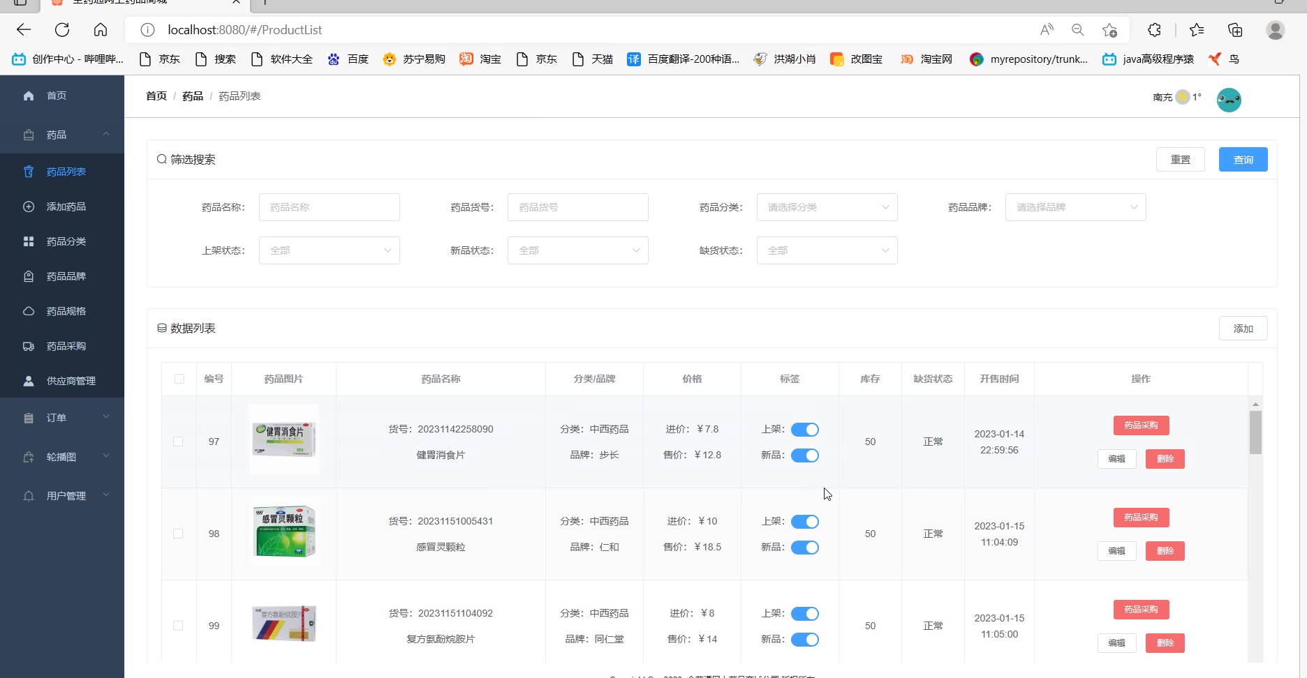1307x678 pixels.
Task: Click the site info icon in address bar
Action: tap(147, 30)
